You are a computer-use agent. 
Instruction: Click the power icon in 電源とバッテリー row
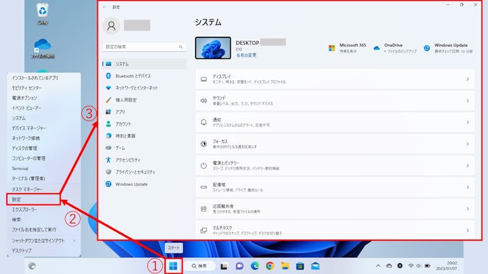point(203,166)
